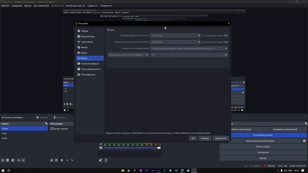Viewport: 308px width, 173px height.
Task: Open the Док-панели menu
Action: (41, 6)
